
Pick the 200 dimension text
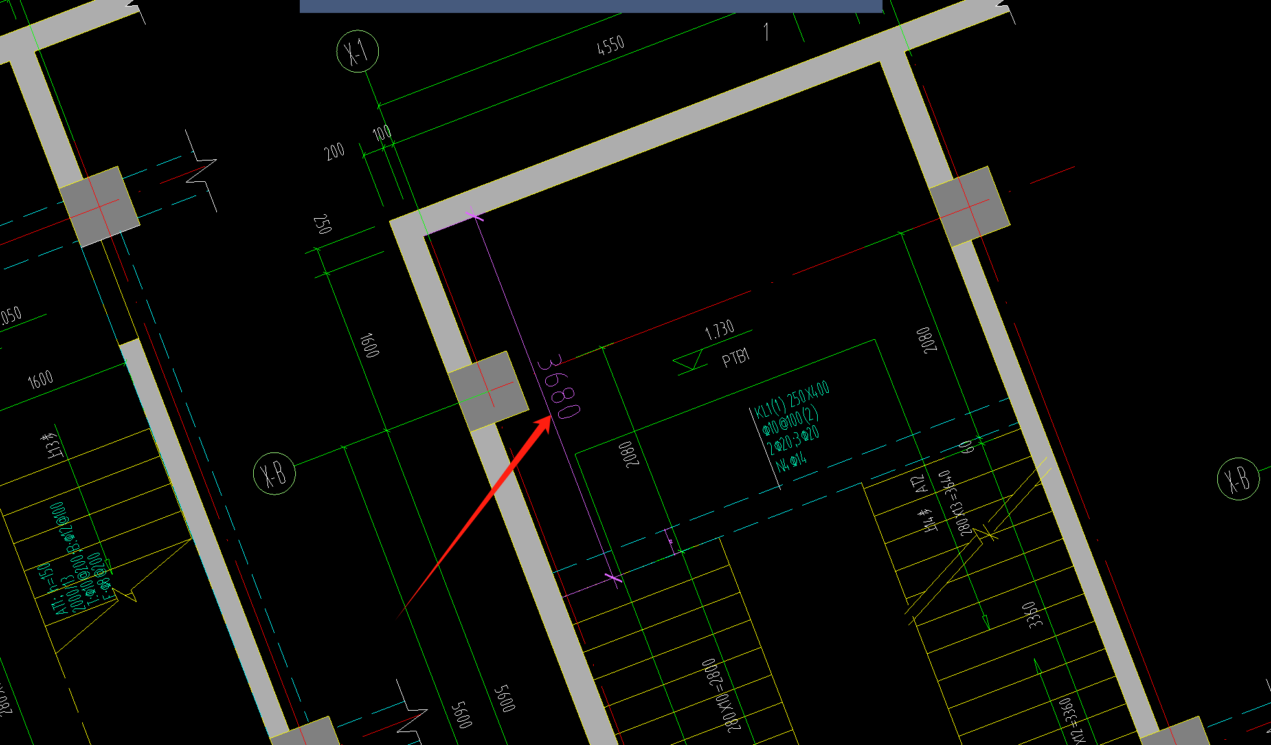[x=334, y=152]
